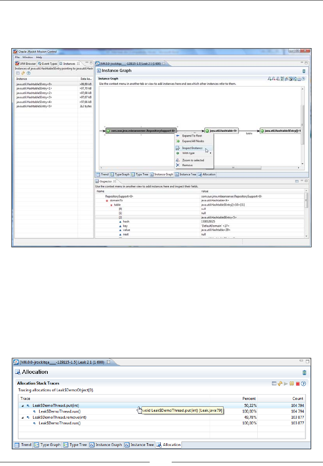Collapse the table node in Inspector
Image resolution: width=323 pixels, height=466 pixels.
click(x=111, y=205)
